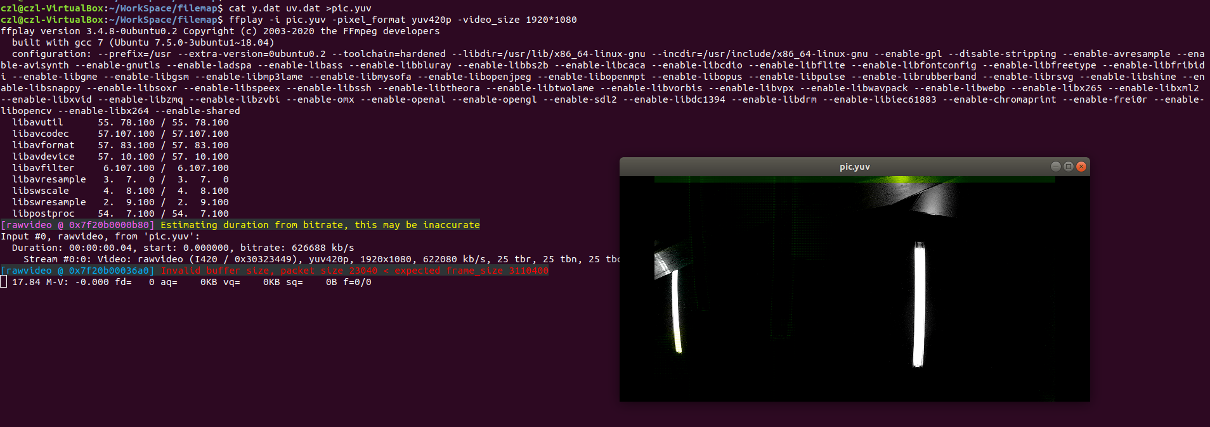Click the red 'Invalid buffer size' error message
This screenshot has width=1210, height=427.
[355, 271]
